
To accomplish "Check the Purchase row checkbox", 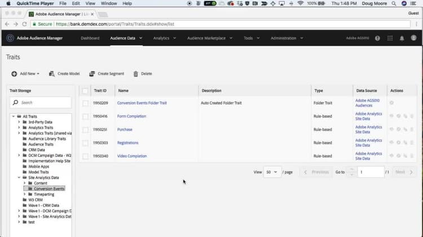I will pos(85,129).
